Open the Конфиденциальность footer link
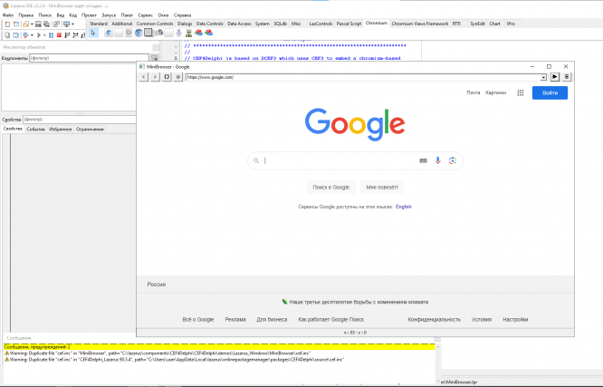603x387 pixels. [435, 320]
